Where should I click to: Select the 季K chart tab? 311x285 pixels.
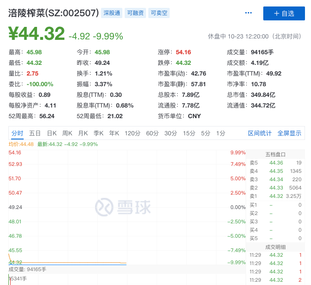[98, 133]
